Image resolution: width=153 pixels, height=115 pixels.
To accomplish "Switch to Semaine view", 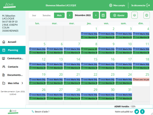I will coord(47,15).
